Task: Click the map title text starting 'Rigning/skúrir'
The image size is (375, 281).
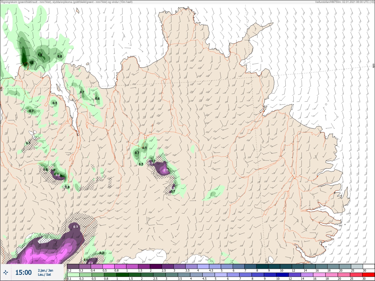Action: pyautogui.click(x=67, y=2)
